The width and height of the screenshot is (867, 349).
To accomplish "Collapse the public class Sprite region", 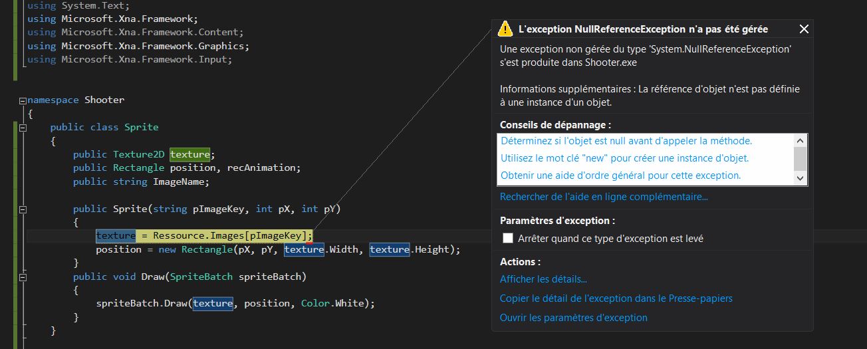I will coord(23,127).
